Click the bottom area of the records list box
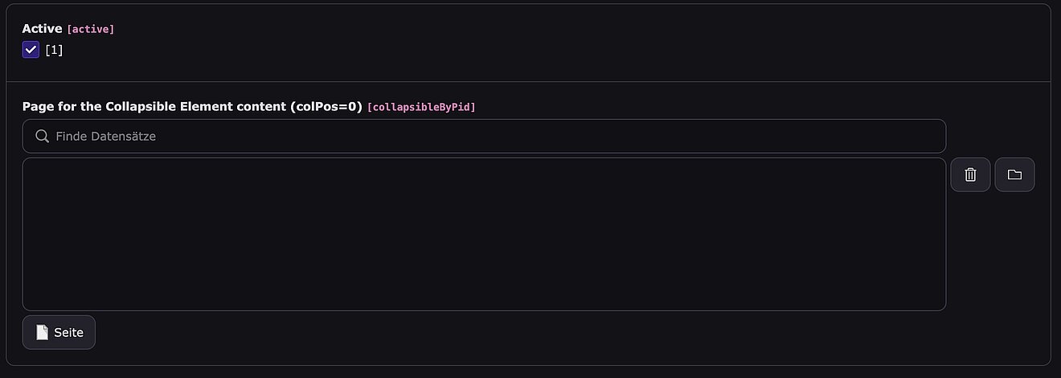Viewport: 1061px width, 378px height. 484,296
